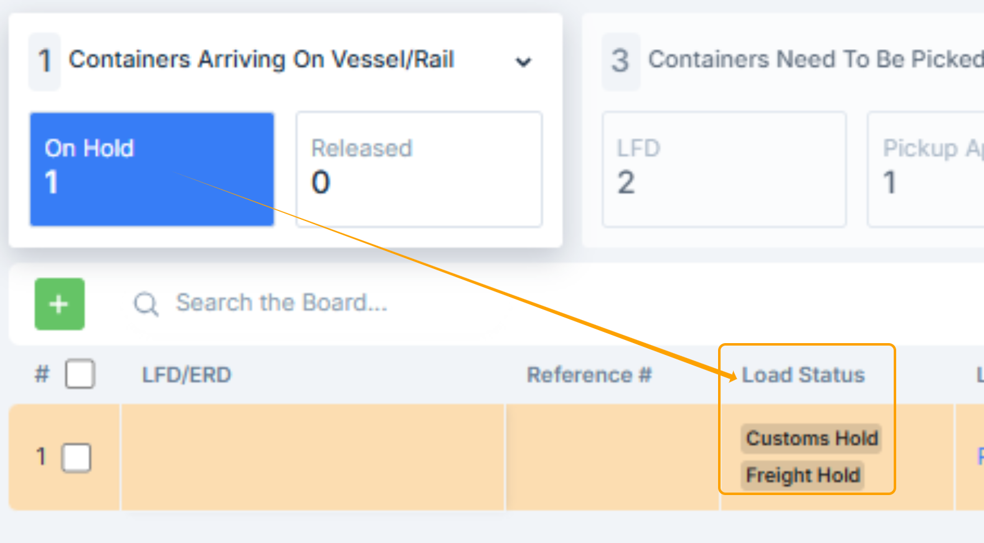
Task: Select the Released filter card
Action: pyautogui.click(x=419, y=169)
